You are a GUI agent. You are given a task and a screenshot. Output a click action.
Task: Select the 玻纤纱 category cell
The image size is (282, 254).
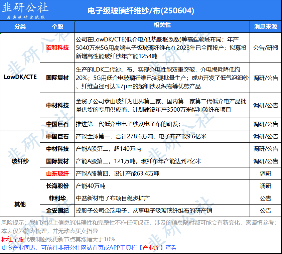[20, 161]
